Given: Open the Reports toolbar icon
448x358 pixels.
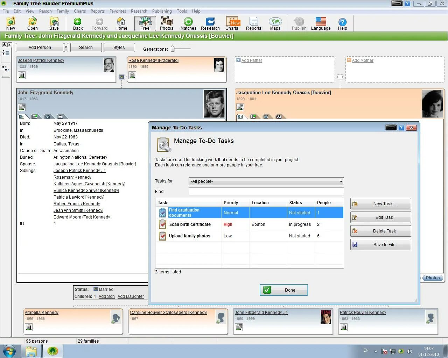Looking at the screenshot, I should [x=253, y=23].
